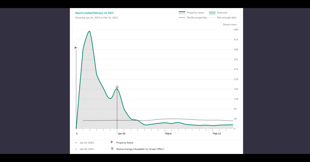Click the 460 value on the y-axis
The image size is (310, 162).
(x=236, y=30)
